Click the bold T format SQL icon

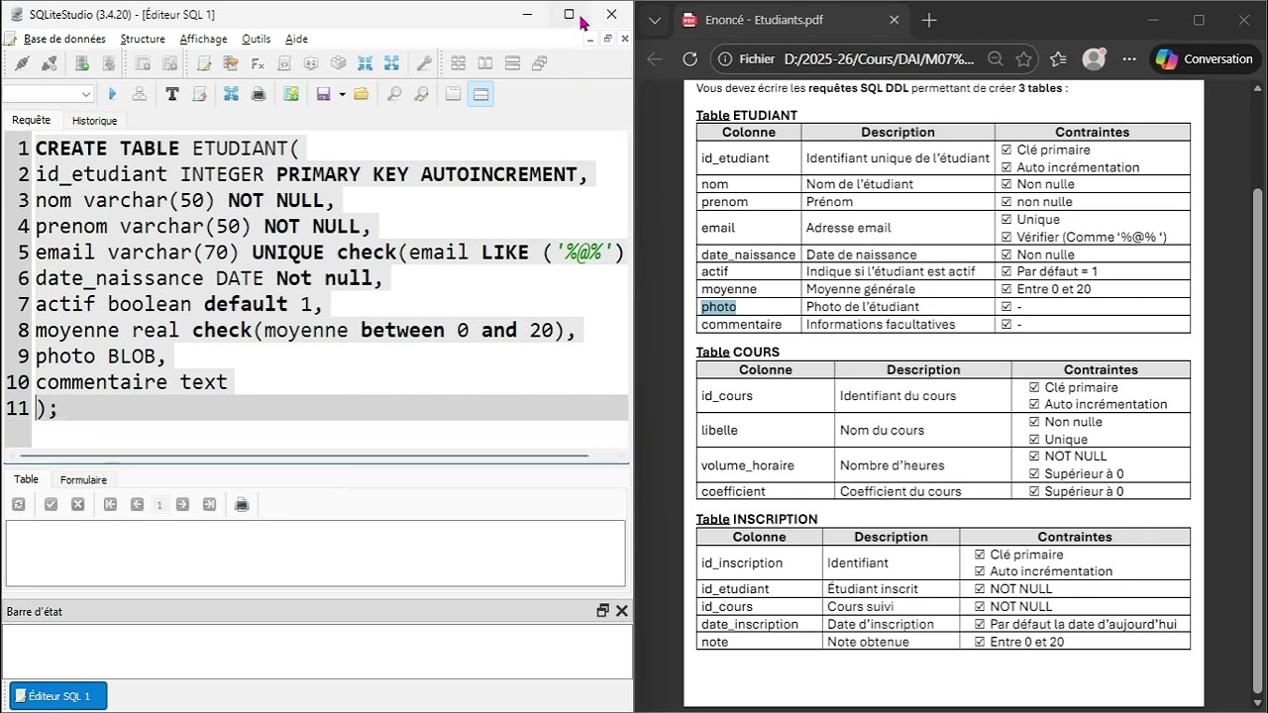(x=172, y=94)
